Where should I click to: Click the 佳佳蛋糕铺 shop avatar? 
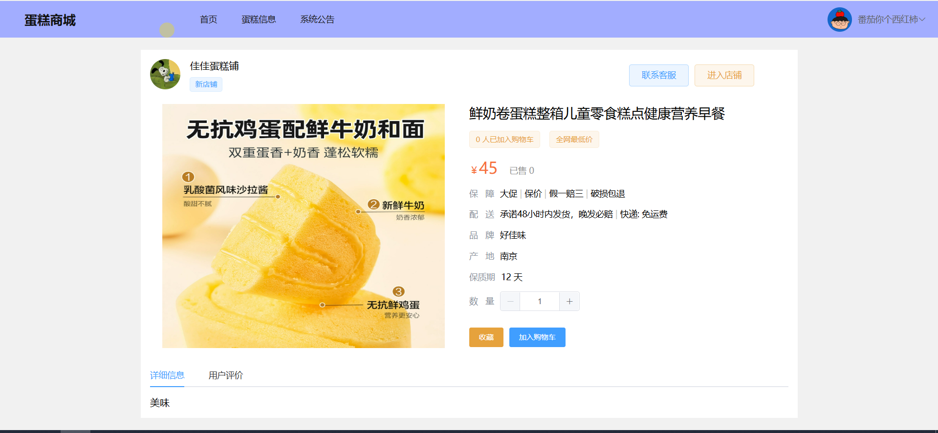pyautogui.click(x=165, y=74)
